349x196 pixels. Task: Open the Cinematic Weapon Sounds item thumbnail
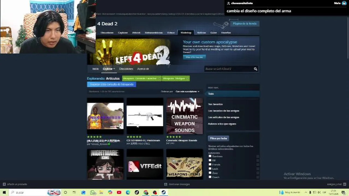click(x=185, y=116)
